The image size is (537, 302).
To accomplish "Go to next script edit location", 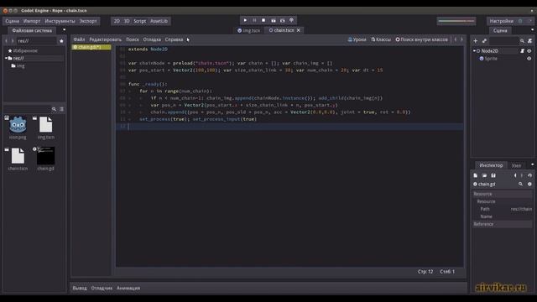I will (461, 39).
